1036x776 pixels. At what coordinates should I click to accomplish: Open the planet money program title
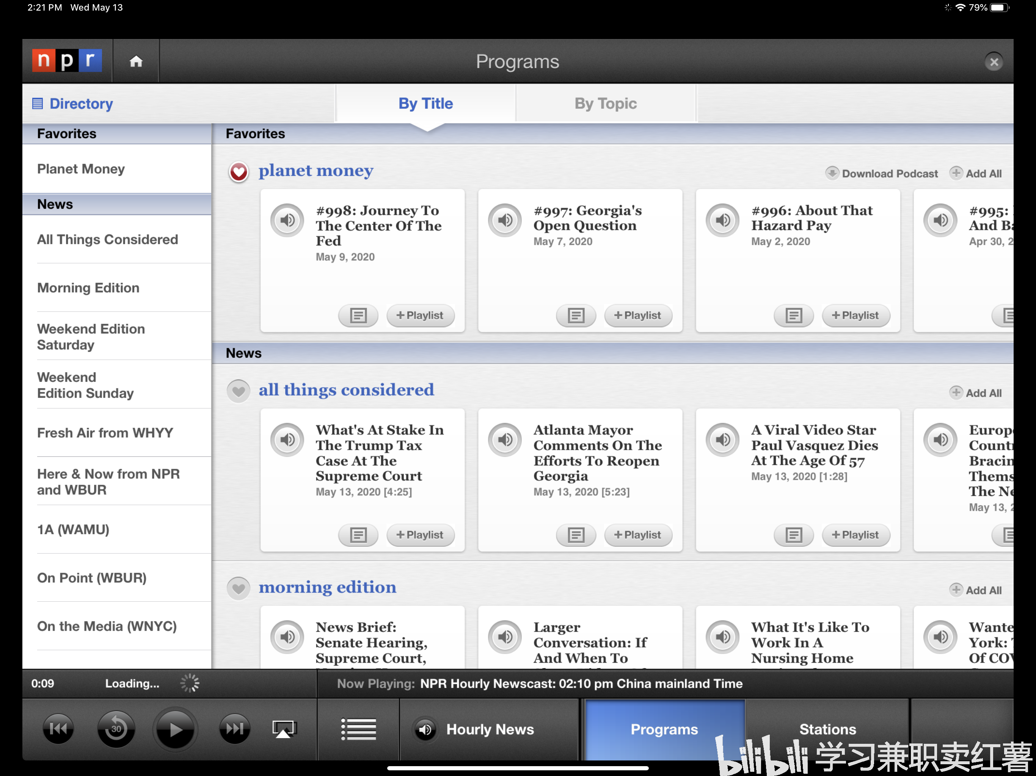pyautogui.click(x=316, y=171)
